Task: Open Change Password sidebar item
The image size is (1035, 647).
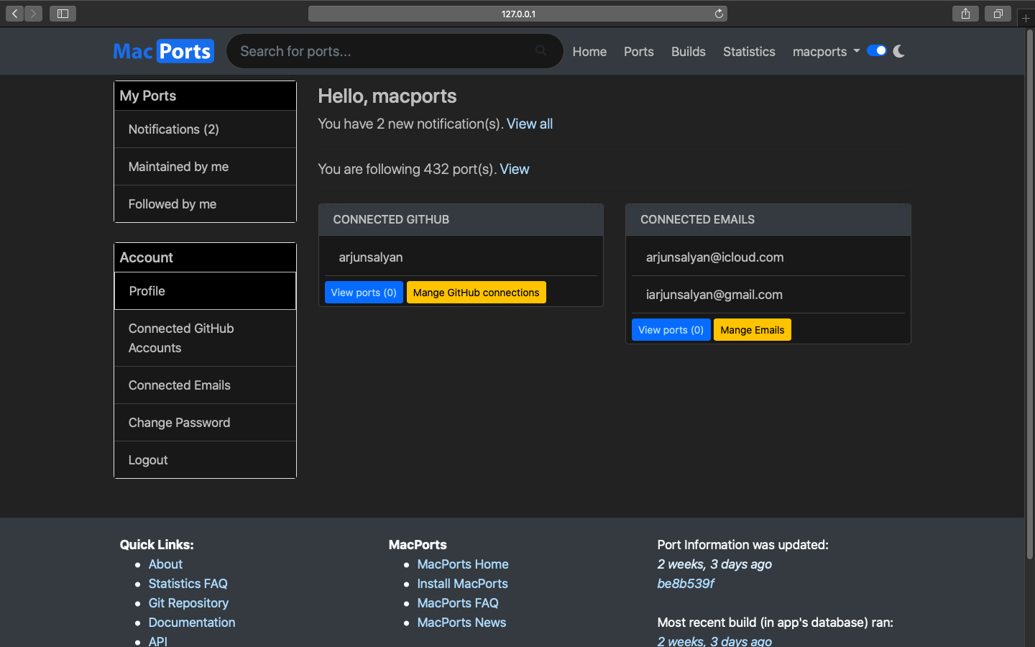Action: 205,423
